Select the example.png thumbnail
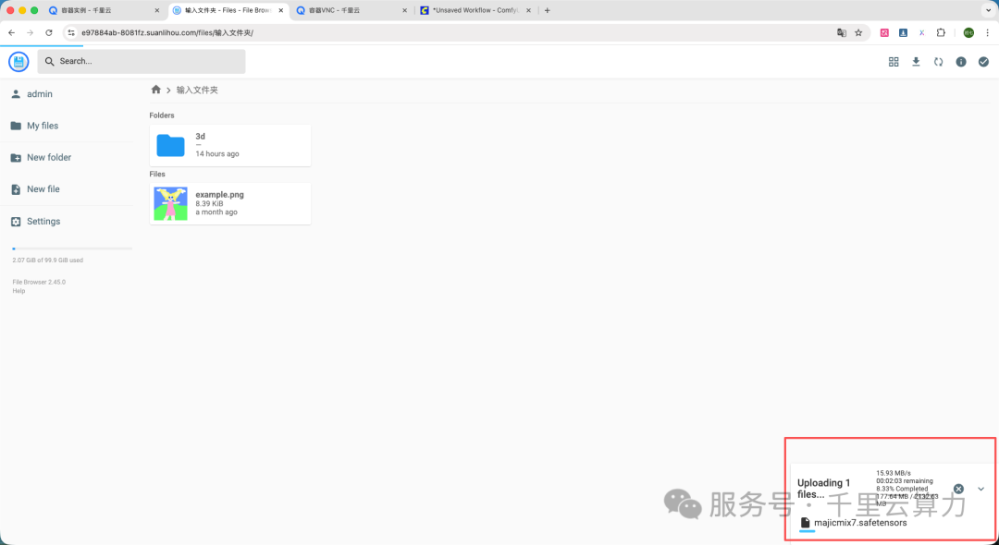This screenshot has width=999, height=545. pyautogui.click(x=171, y=203)
